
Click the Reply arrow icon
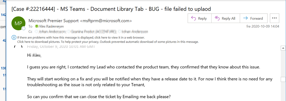click(193, 18)
